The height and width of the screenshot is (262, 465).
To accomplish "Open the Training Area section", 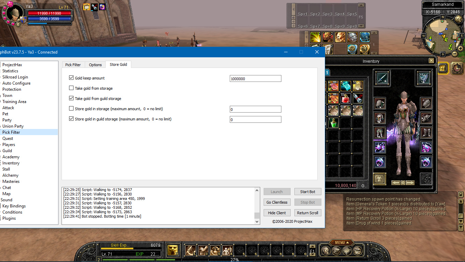I will pos(14,102).
